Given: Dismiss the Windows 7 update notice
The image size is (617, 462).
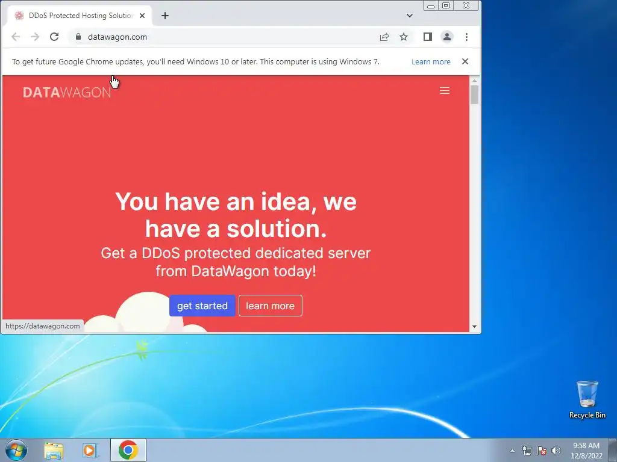Looking at the screenshot, I should tap(465, 61).
